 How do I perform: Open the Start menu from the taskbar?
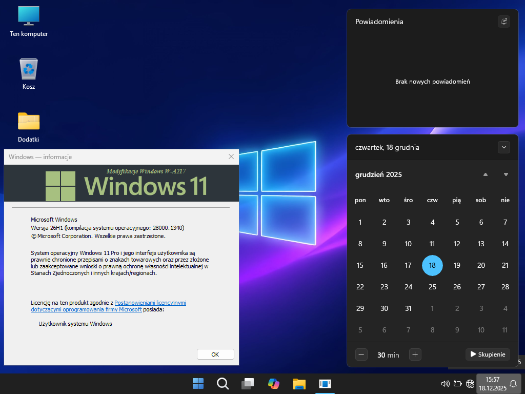click(x=198, y=383)
